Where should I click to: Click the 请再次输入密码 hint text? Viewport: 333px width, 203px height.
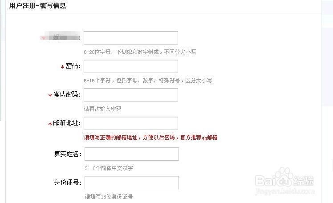pyautogui.click(x=102, y=109)
